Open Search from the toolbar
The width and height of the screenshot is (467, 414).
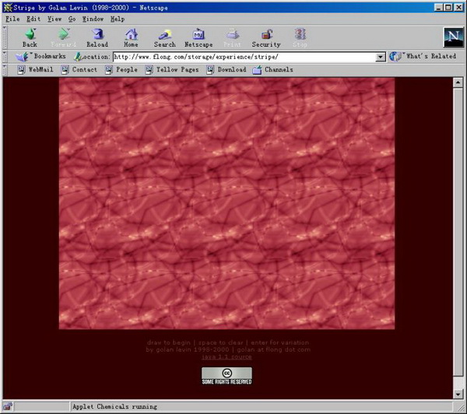pos(164,37)
